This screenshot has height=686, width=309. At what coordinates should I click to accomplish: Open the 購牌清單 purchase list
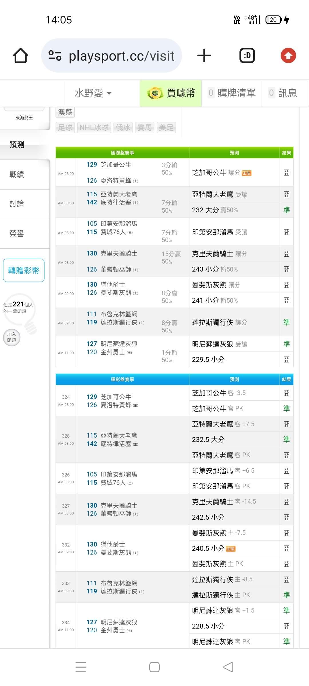pos(232,93)
